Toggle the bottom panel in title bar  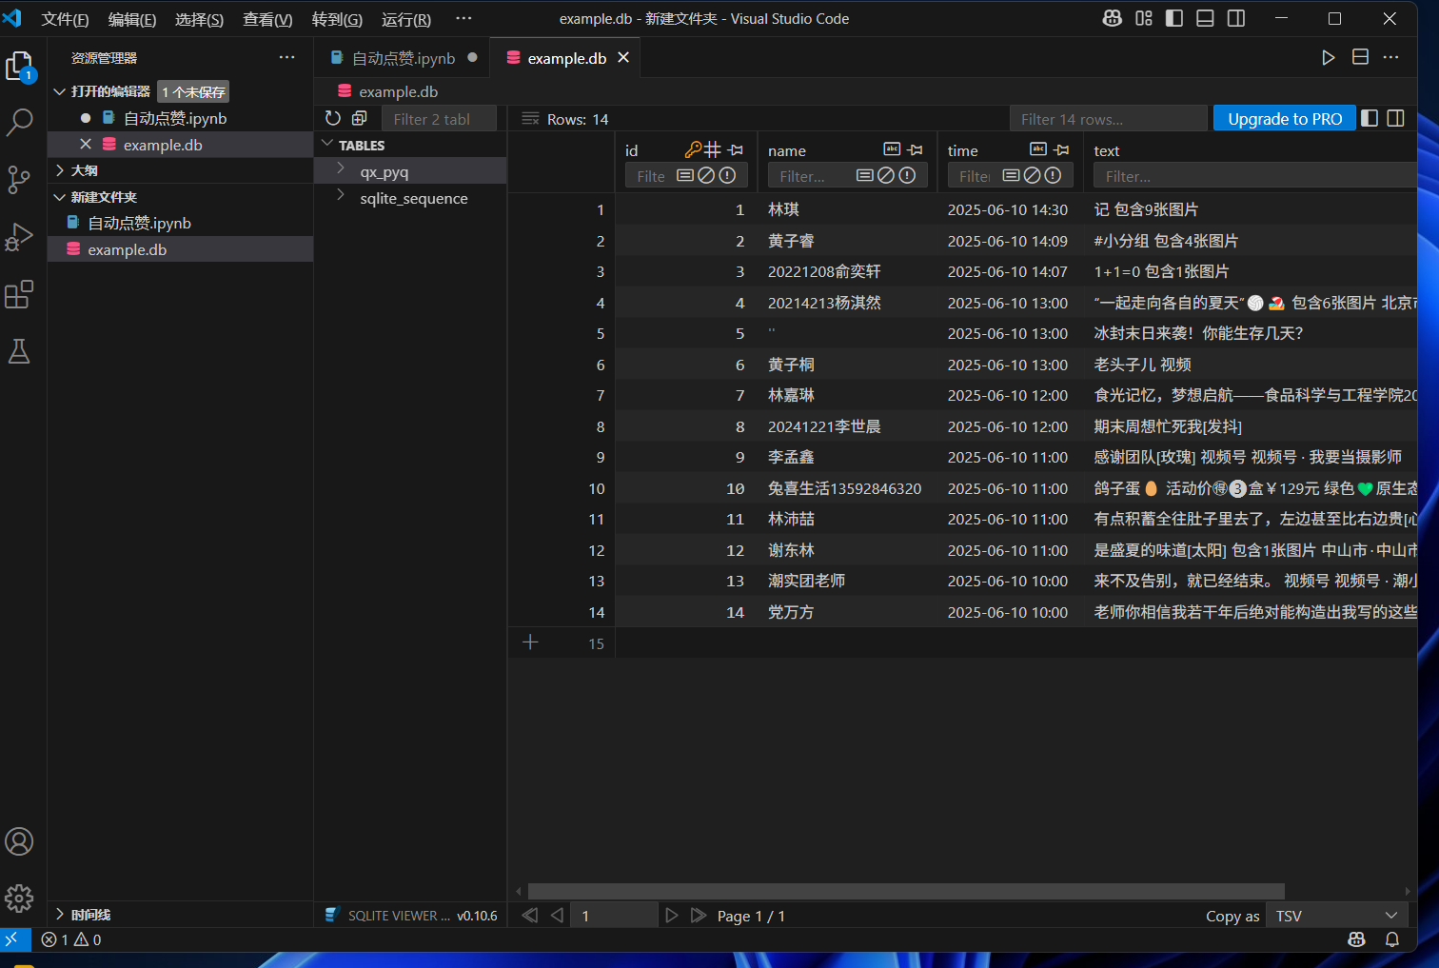(1205, 18)
